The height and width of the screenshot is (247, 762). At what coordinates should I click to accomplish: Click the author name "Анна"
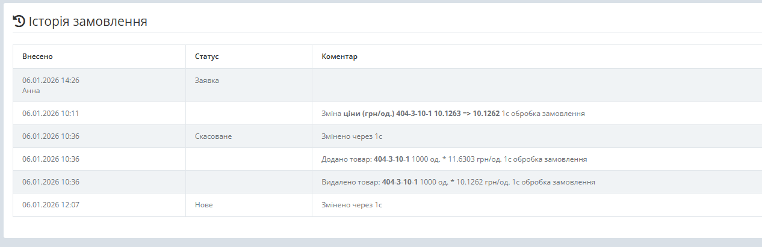point(31,91)
